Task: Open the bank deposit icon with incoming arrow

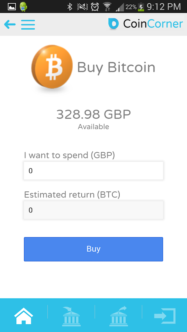Action: [71, 316]
